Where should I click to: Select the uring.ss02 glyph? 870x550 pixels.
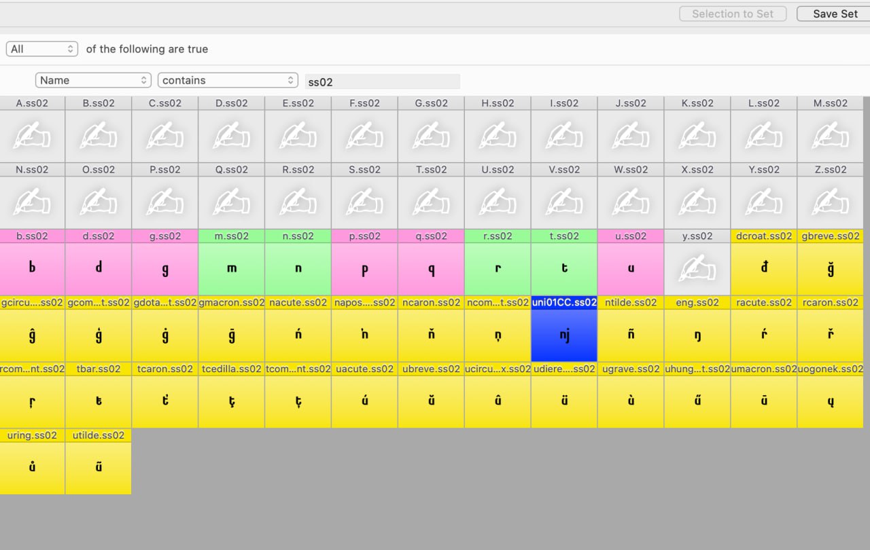[33, 468]
